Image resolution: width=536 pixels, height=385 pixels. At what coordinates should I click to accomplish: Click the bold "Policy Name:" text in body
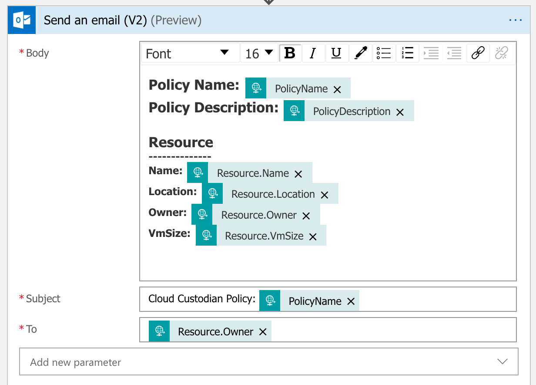tap(194, 85)
